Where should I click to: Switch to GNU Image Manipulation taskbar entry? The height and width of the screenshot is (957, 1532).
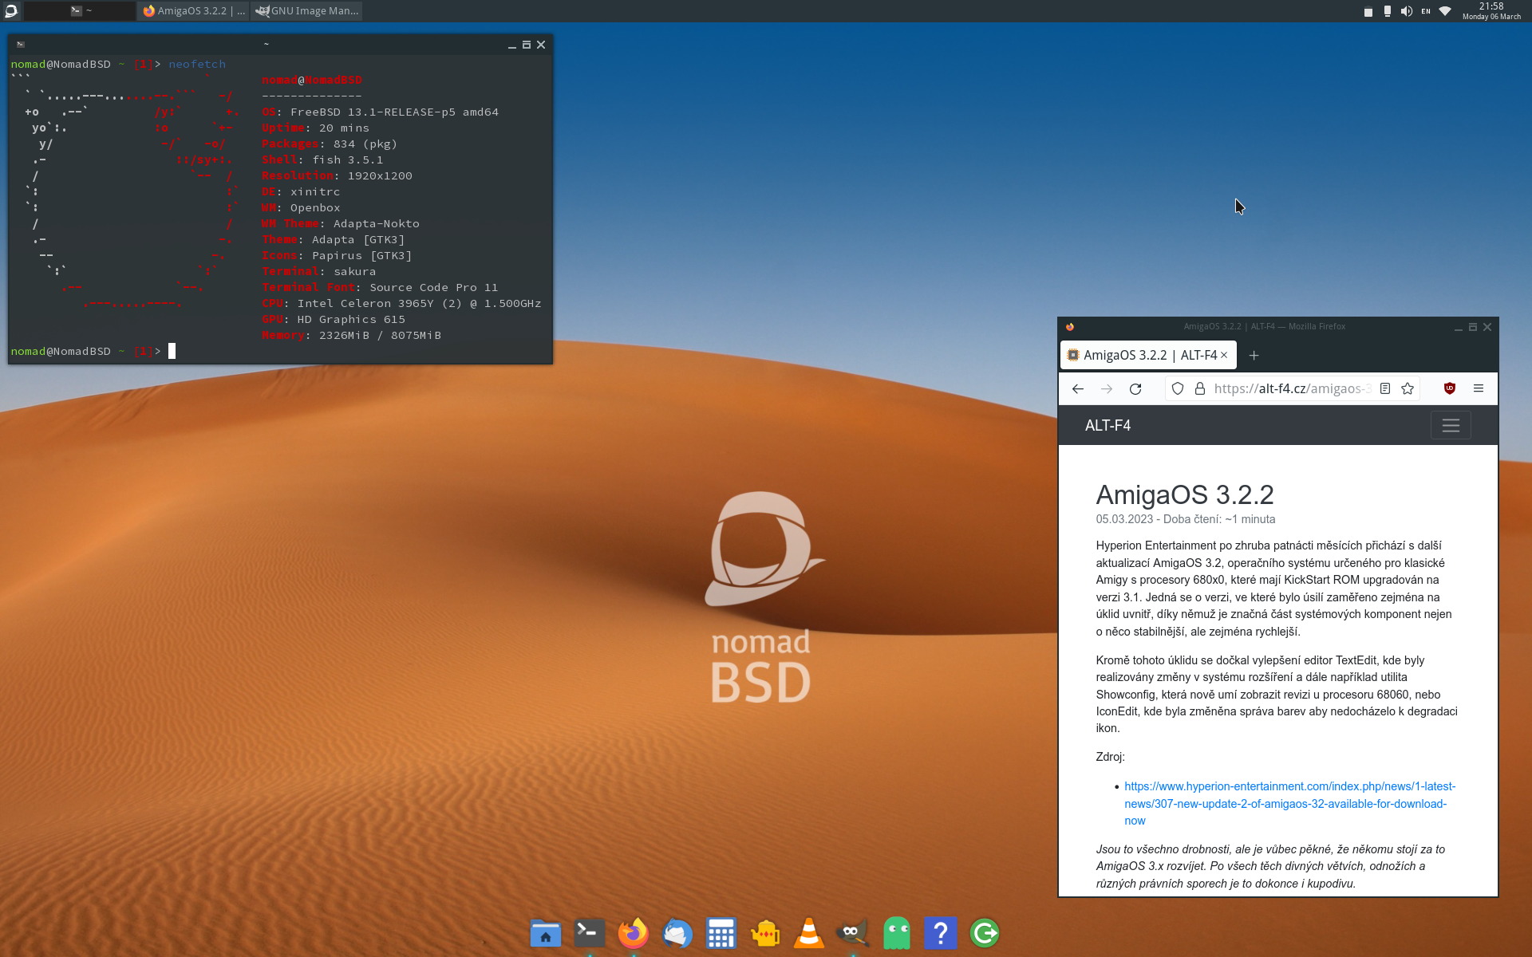[307, 11]
